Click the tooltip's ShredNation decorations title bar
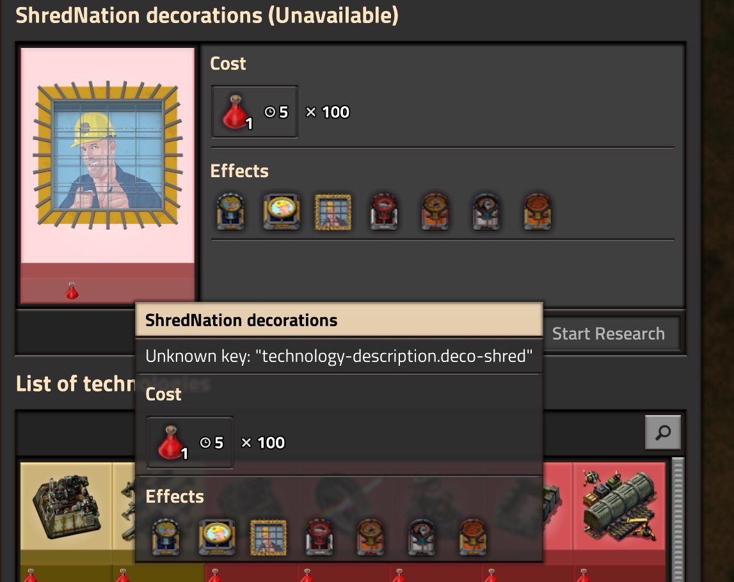 coord(339,320)
